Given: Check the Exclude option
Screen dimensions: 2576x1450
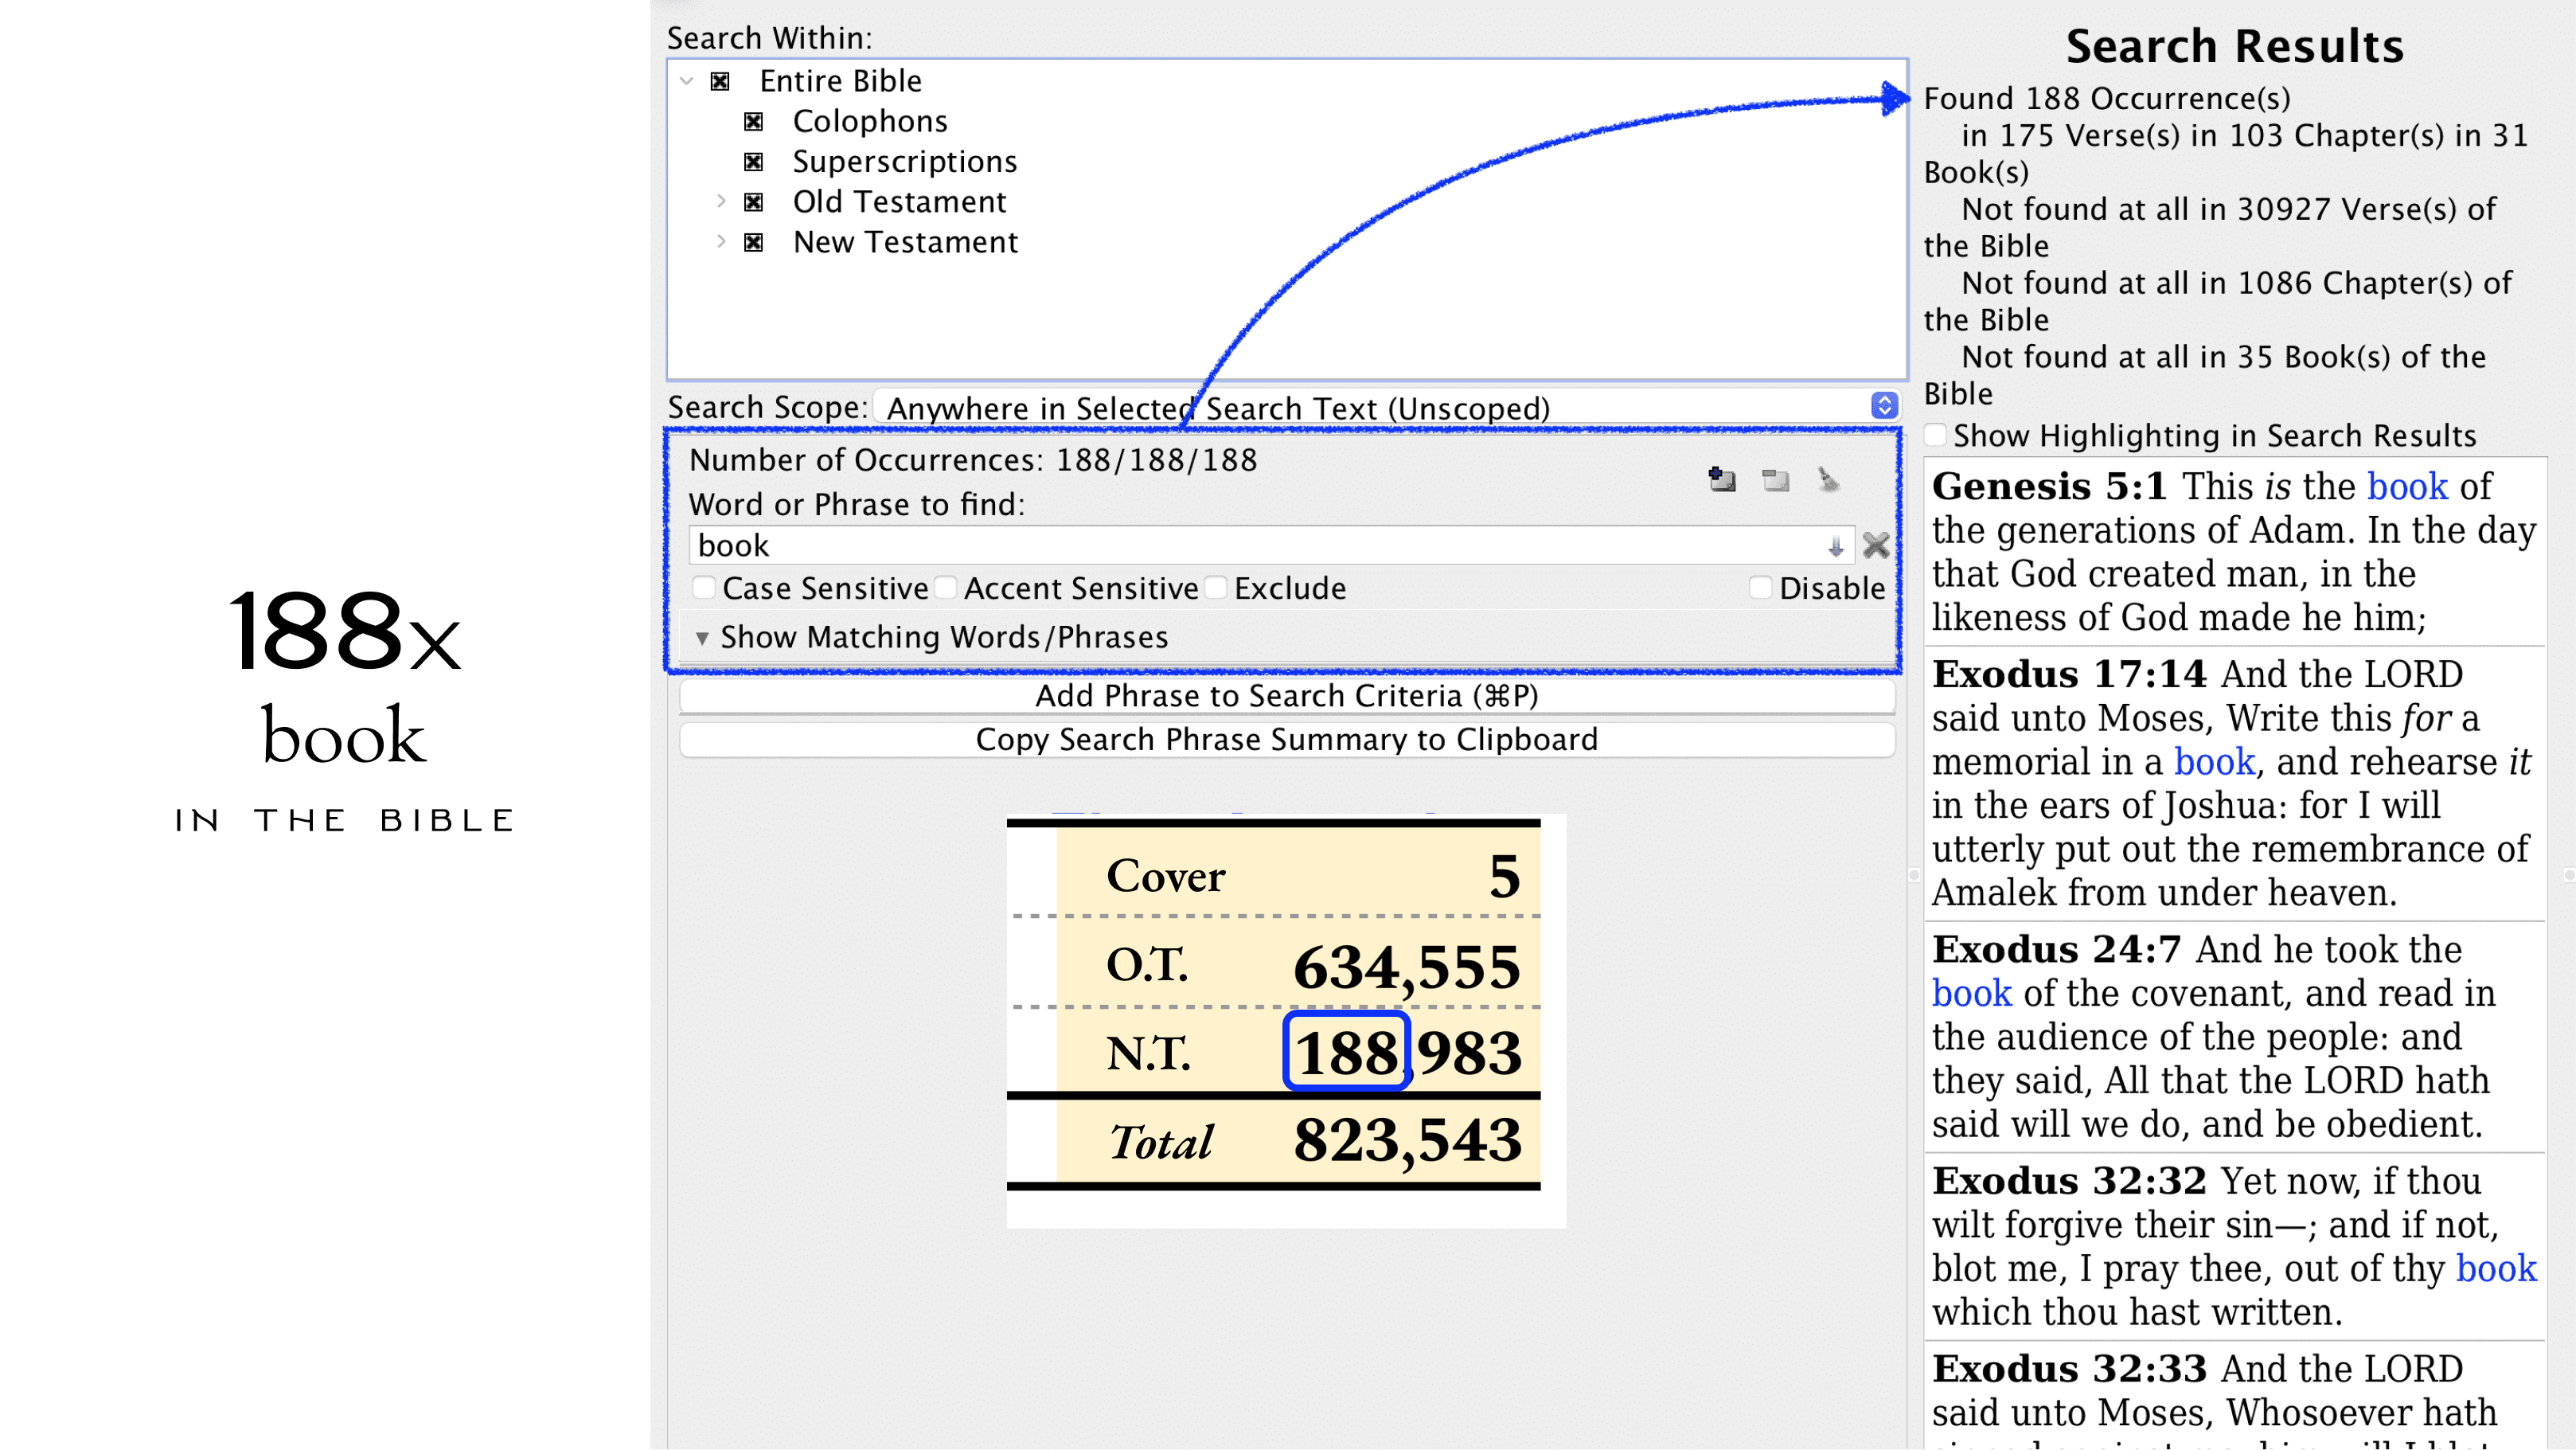Looking at the screenshot, I should [x=1216, y=588].
